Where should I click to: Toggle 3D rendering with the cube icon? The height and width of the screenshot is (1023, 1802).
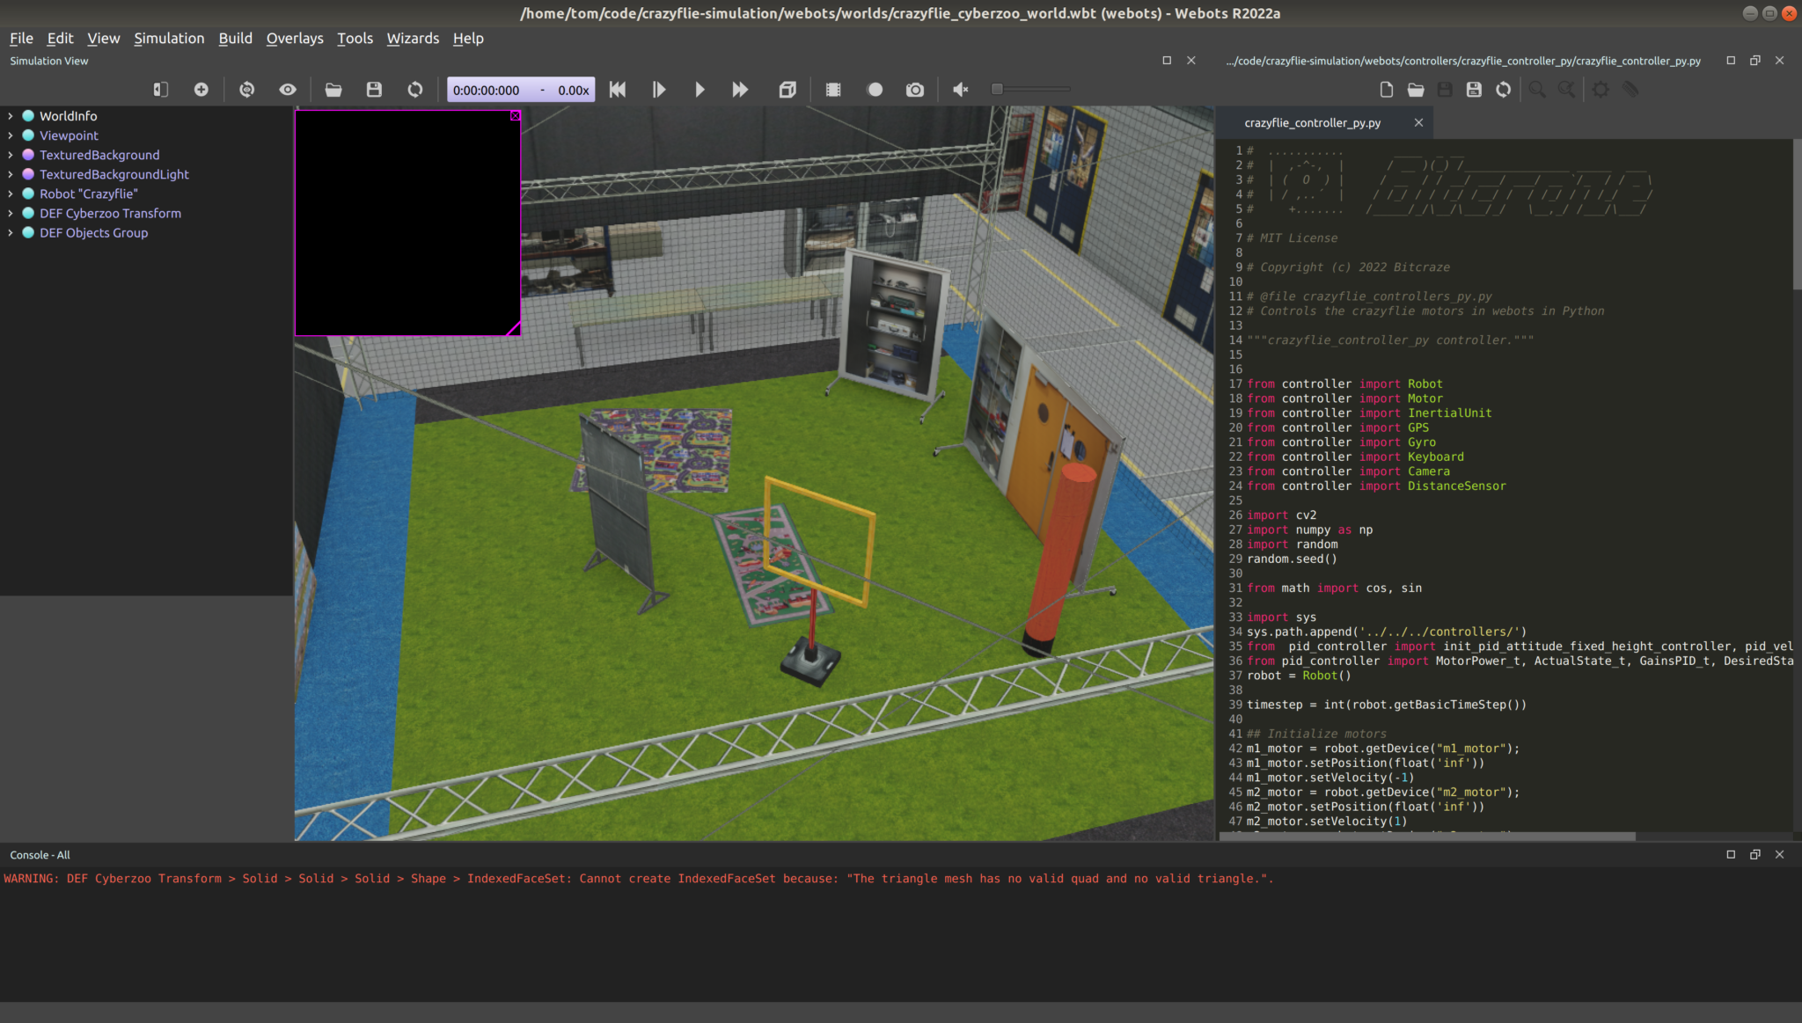pyautogui.click(x=787, y=90)
